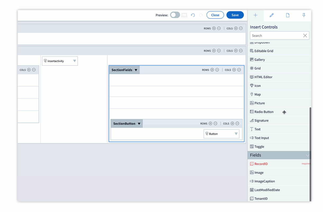Image resolution: width=323 pixels, height=212 pixels.
Task: Remove a column in the topmost section
Action: pos(241,28)
